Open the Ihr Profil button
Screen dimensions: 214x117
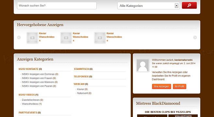click(x=179, y=86)
